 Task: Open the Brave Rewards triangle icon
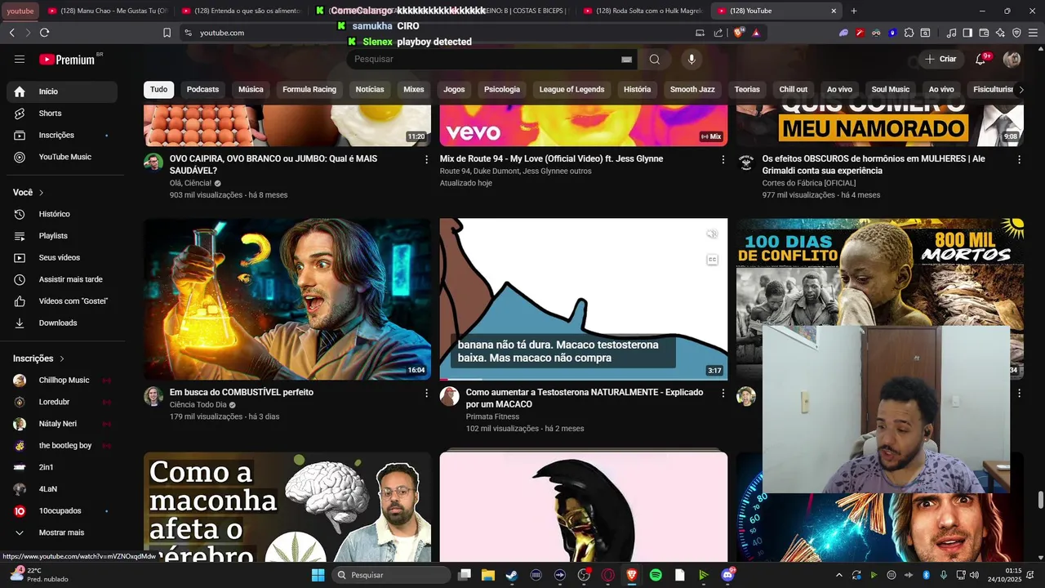click(756, 33)
